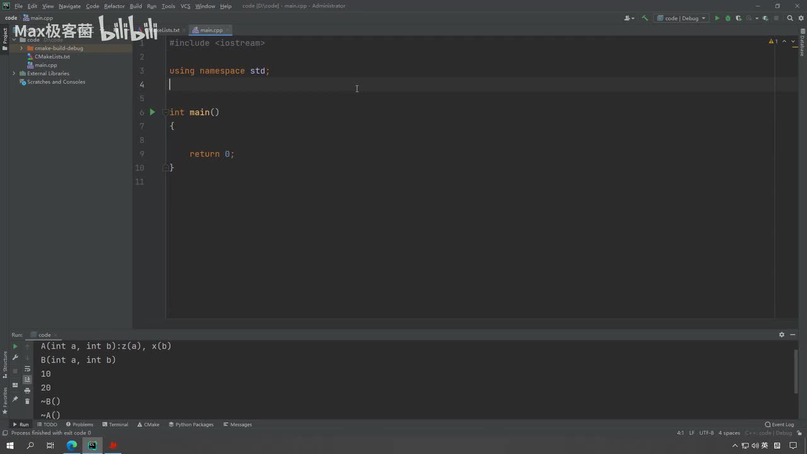The width and height of the screenshot is (807, 454).
Task: Open the UTF-8 encoding selector
Action: click(706, 433)
